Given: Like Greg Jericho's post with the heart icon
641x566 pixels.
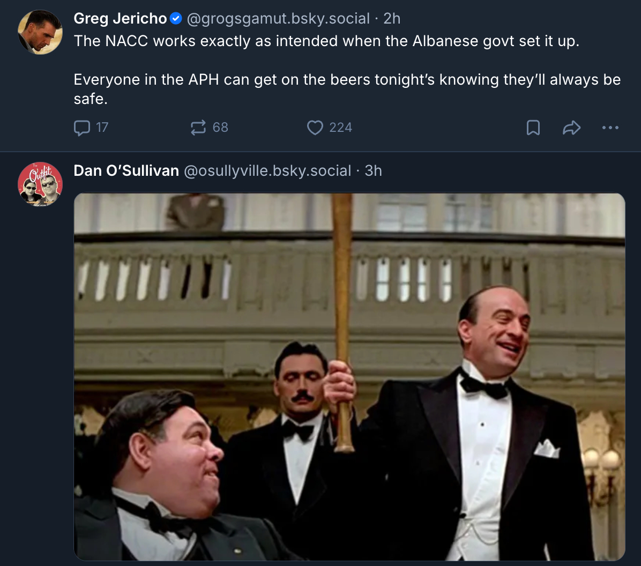Looking at the screenshot, I should point(315,128).
